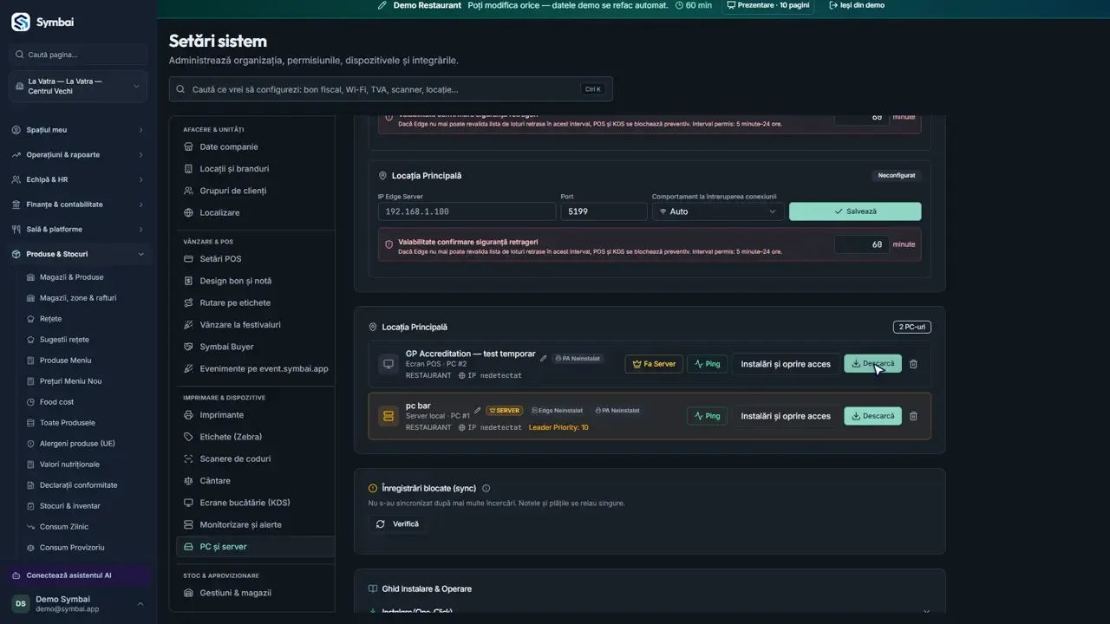Click the Localizare globe icon
The width and height of the screenshot is (1110, 624).
point(189,212)
